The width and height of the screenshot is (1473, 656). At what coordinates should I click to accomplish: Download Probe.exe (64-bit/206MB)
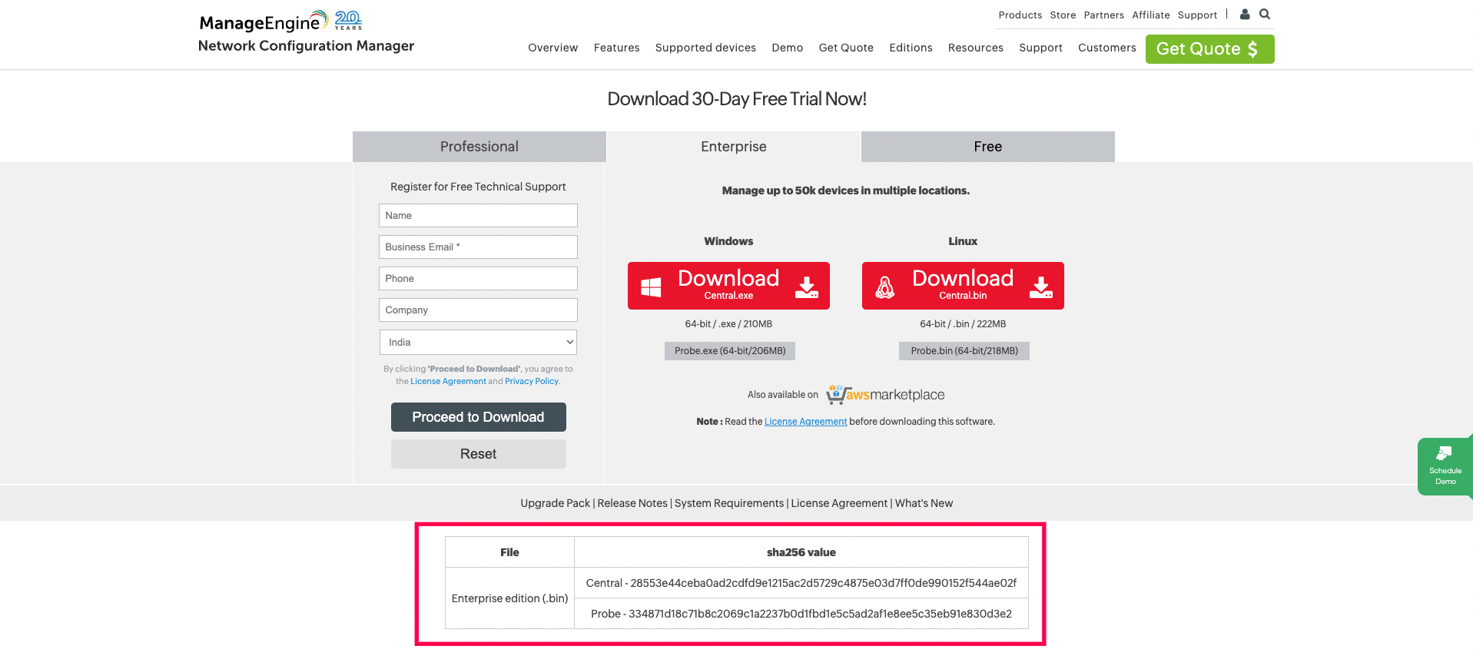tap(730, 351)
